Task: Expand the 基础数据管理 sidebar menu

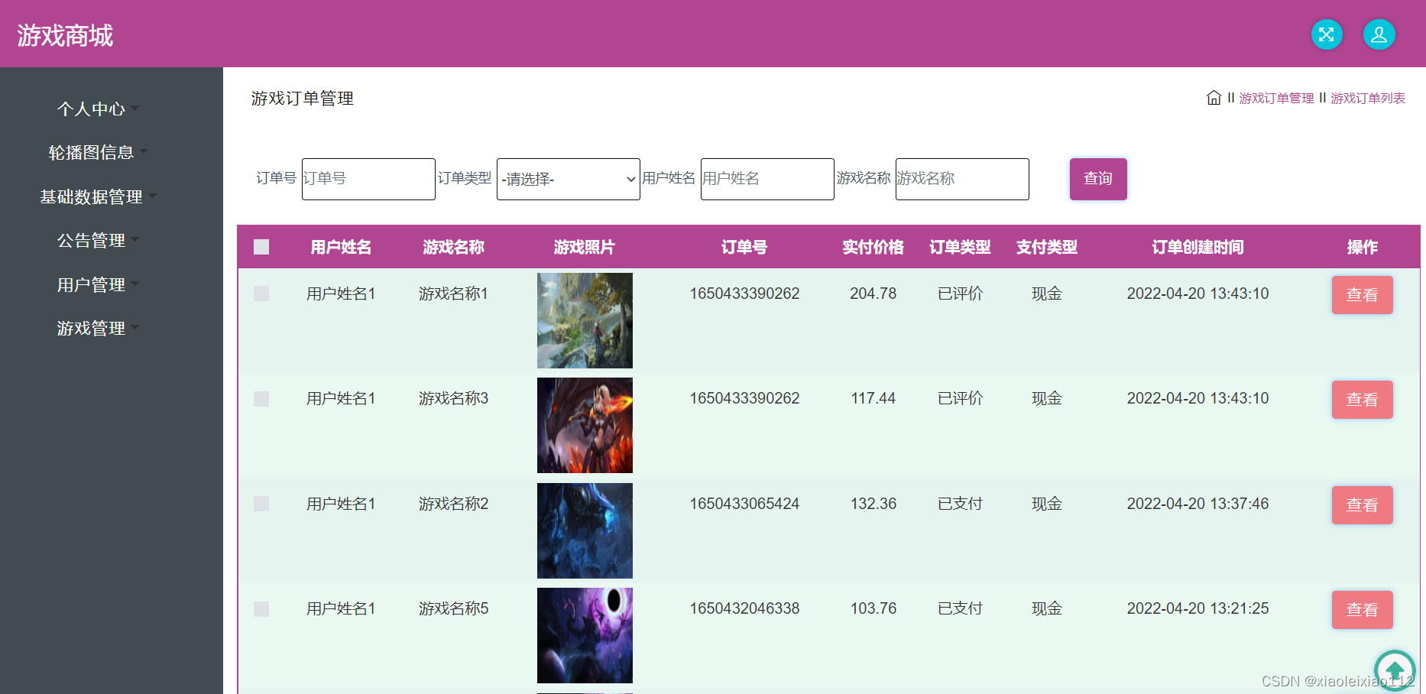Action: [x=98, y=196]
